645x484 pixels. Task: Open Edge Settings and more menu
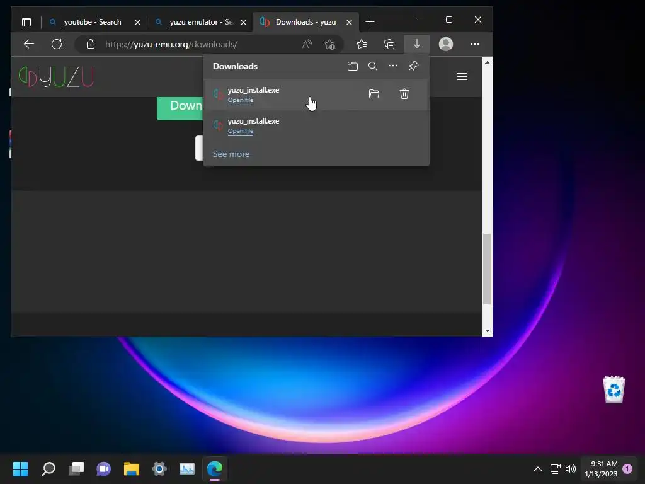475,44
